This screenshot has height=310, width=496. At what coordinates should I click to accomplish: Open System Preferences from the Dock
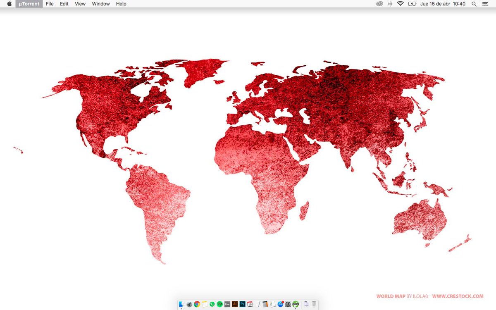[288, 304]
